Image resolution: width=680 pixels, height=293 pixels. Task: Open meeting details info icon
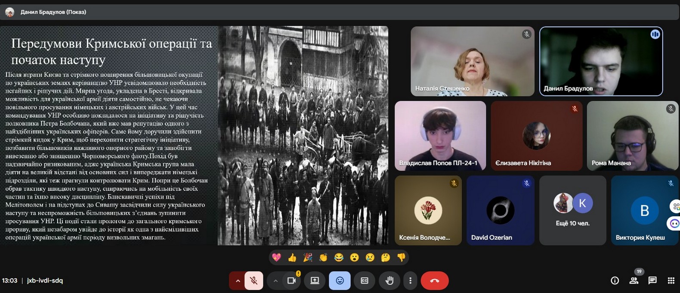tap(615, 281)
